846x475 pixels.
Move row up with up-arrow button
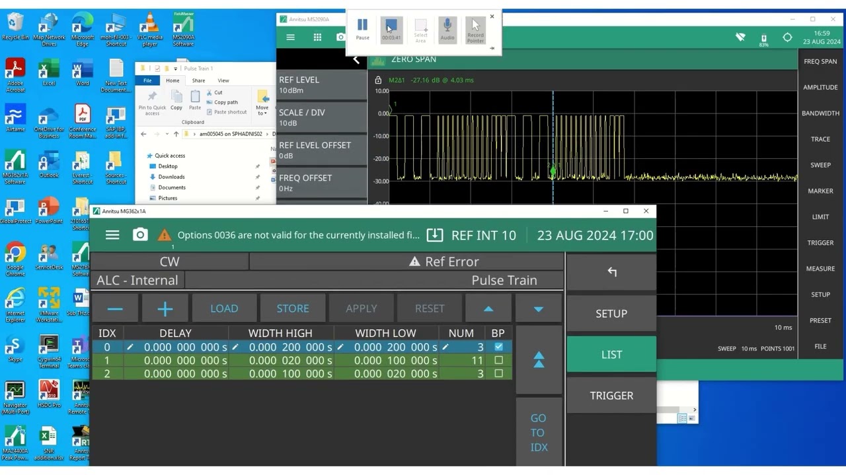(x=488, y=308)
